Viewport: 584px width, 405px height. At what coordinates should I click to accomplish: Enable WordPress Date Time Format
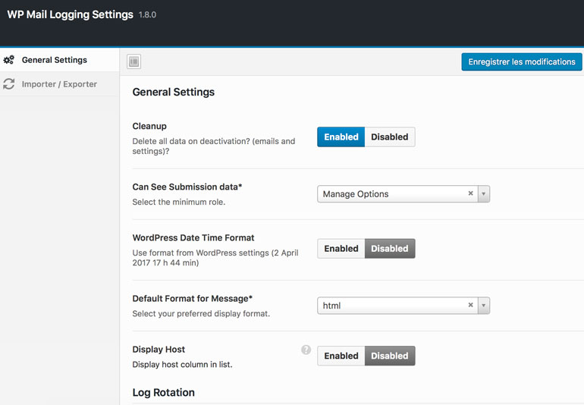tap(341, 249)
